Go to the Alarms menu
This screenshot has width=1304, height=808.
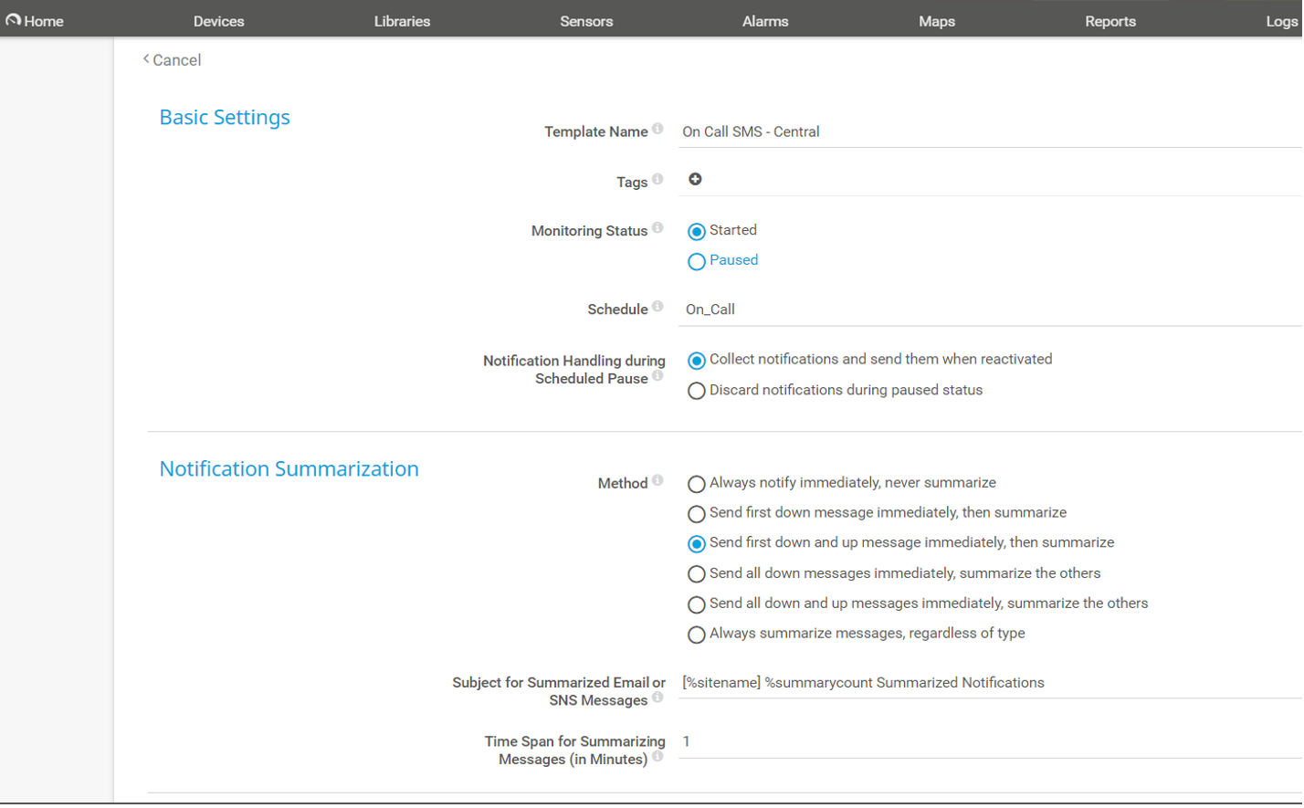(765, 21)
